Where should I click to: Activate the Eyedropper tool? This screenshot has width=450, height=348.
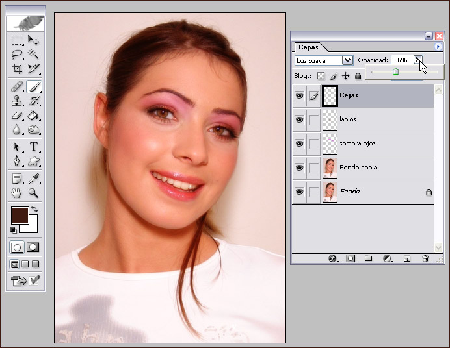click(x=34, y=179)
